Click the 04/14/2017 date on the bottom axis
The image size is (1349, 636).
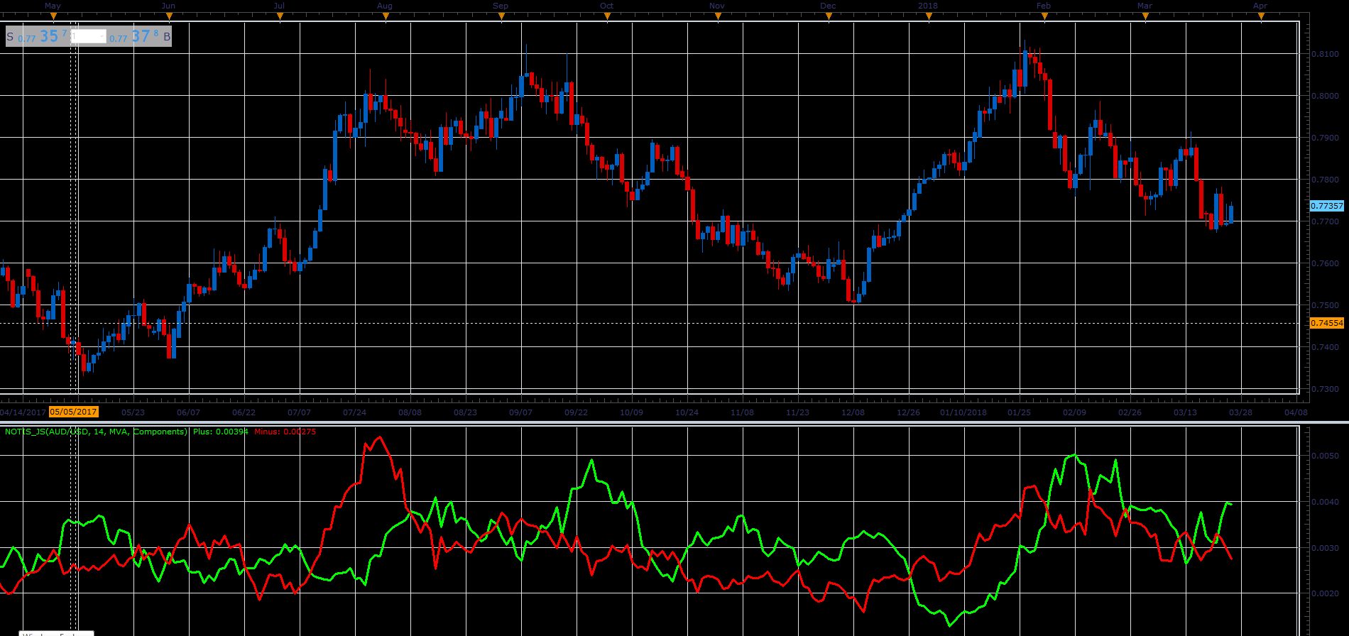tap(23, 412)
